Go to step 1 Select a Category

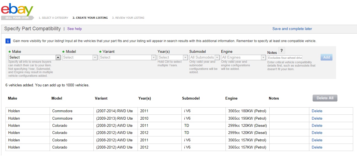(x=53, y=18)
